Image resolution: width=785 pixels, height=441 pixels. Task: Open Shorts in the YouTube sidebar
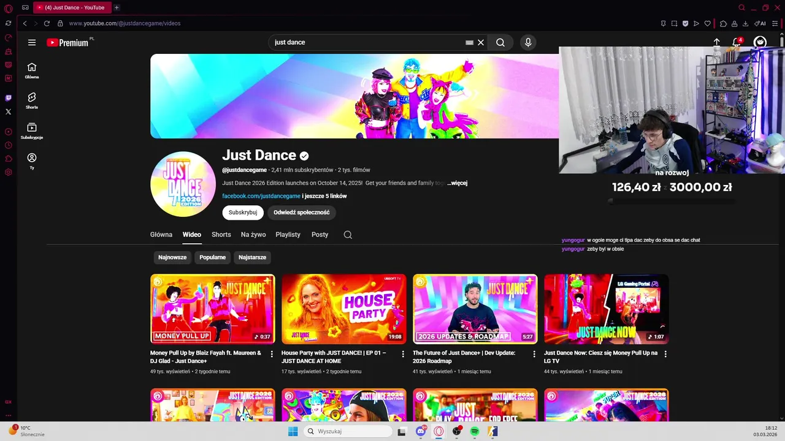point(32,100)
